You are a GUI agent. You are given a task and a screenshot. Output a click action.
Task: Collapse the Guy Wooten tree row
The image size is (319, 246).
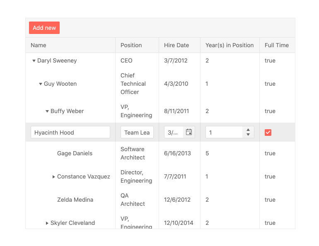(x=41, y=84)
